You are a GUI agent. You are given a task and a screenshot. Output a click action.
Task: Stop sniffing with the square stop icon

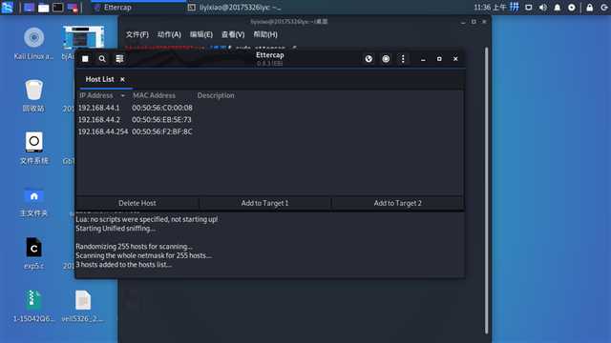[x=85, y=59]
